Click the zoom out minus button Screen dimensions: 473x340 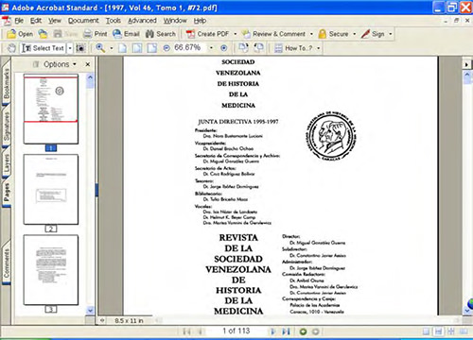point(166,48)
